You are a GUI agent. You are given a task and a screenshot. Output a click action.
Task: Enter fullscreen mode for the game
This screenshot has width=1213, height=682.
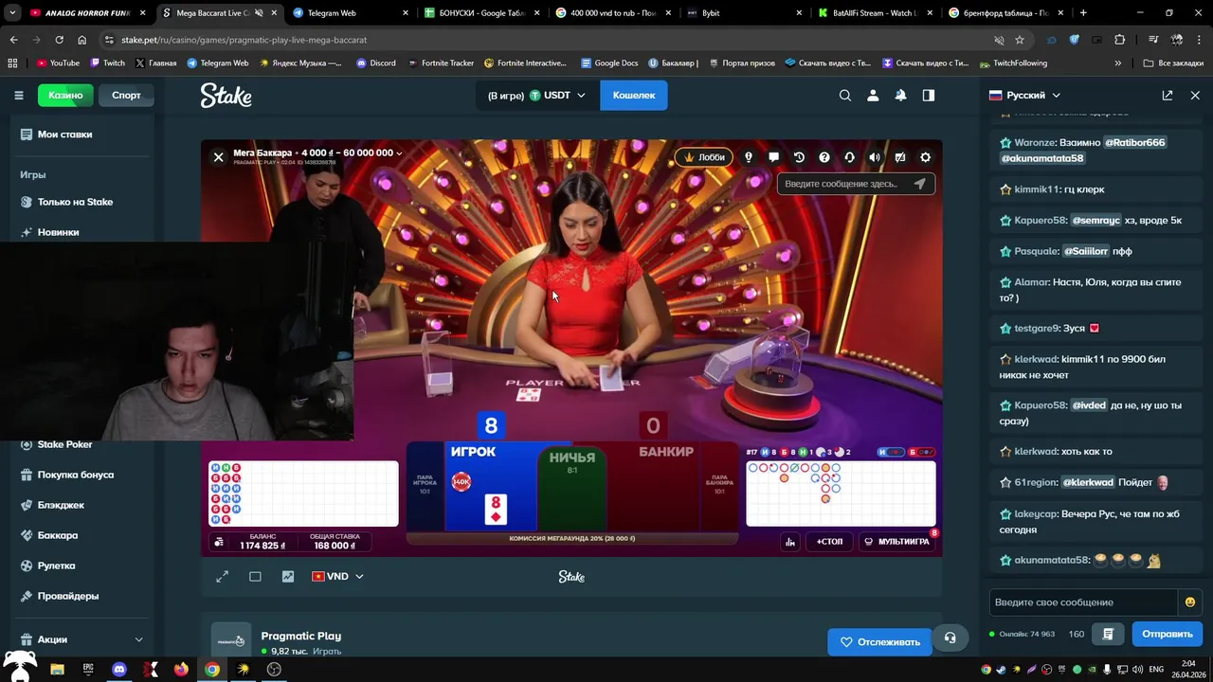point(222,576)
